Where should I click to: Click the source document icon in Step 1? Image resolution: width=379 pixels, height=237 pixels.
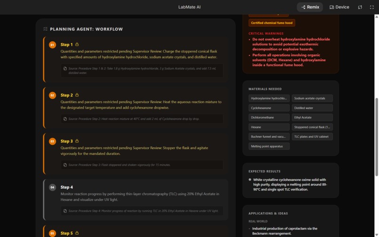[x=65, y=69]
